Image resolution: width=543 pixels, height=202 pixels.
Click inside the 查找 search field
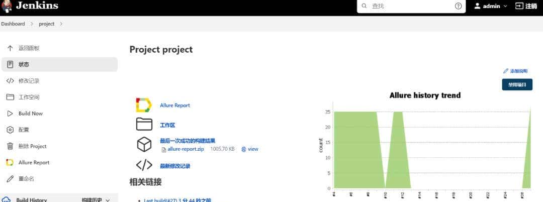coord(412,6)
